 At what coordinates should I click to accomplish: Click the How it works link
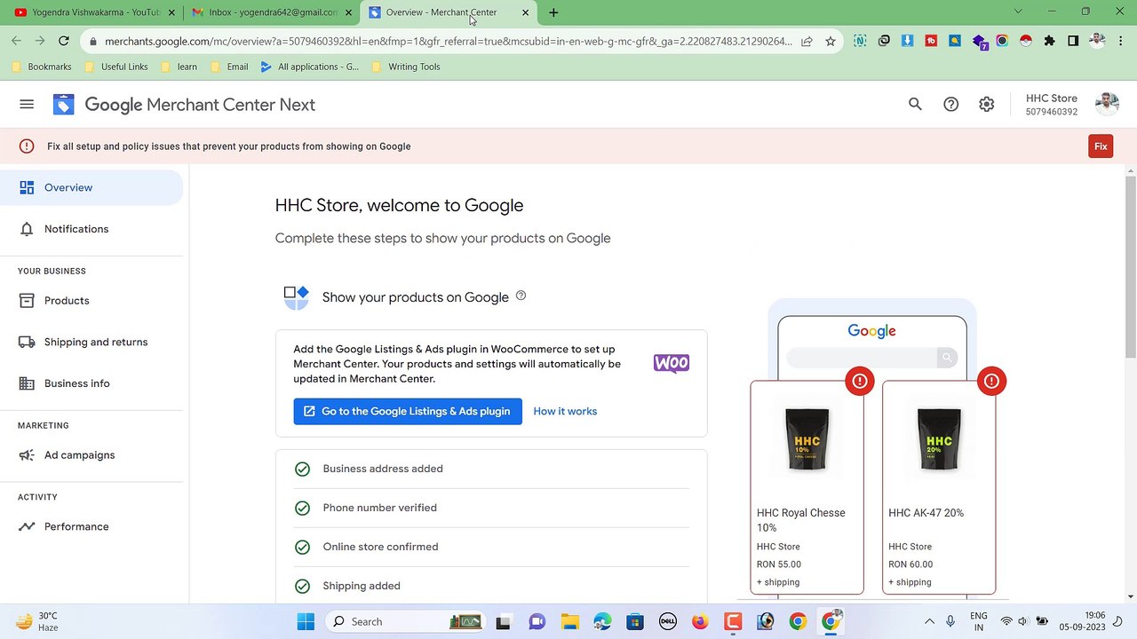coord(565,411)
